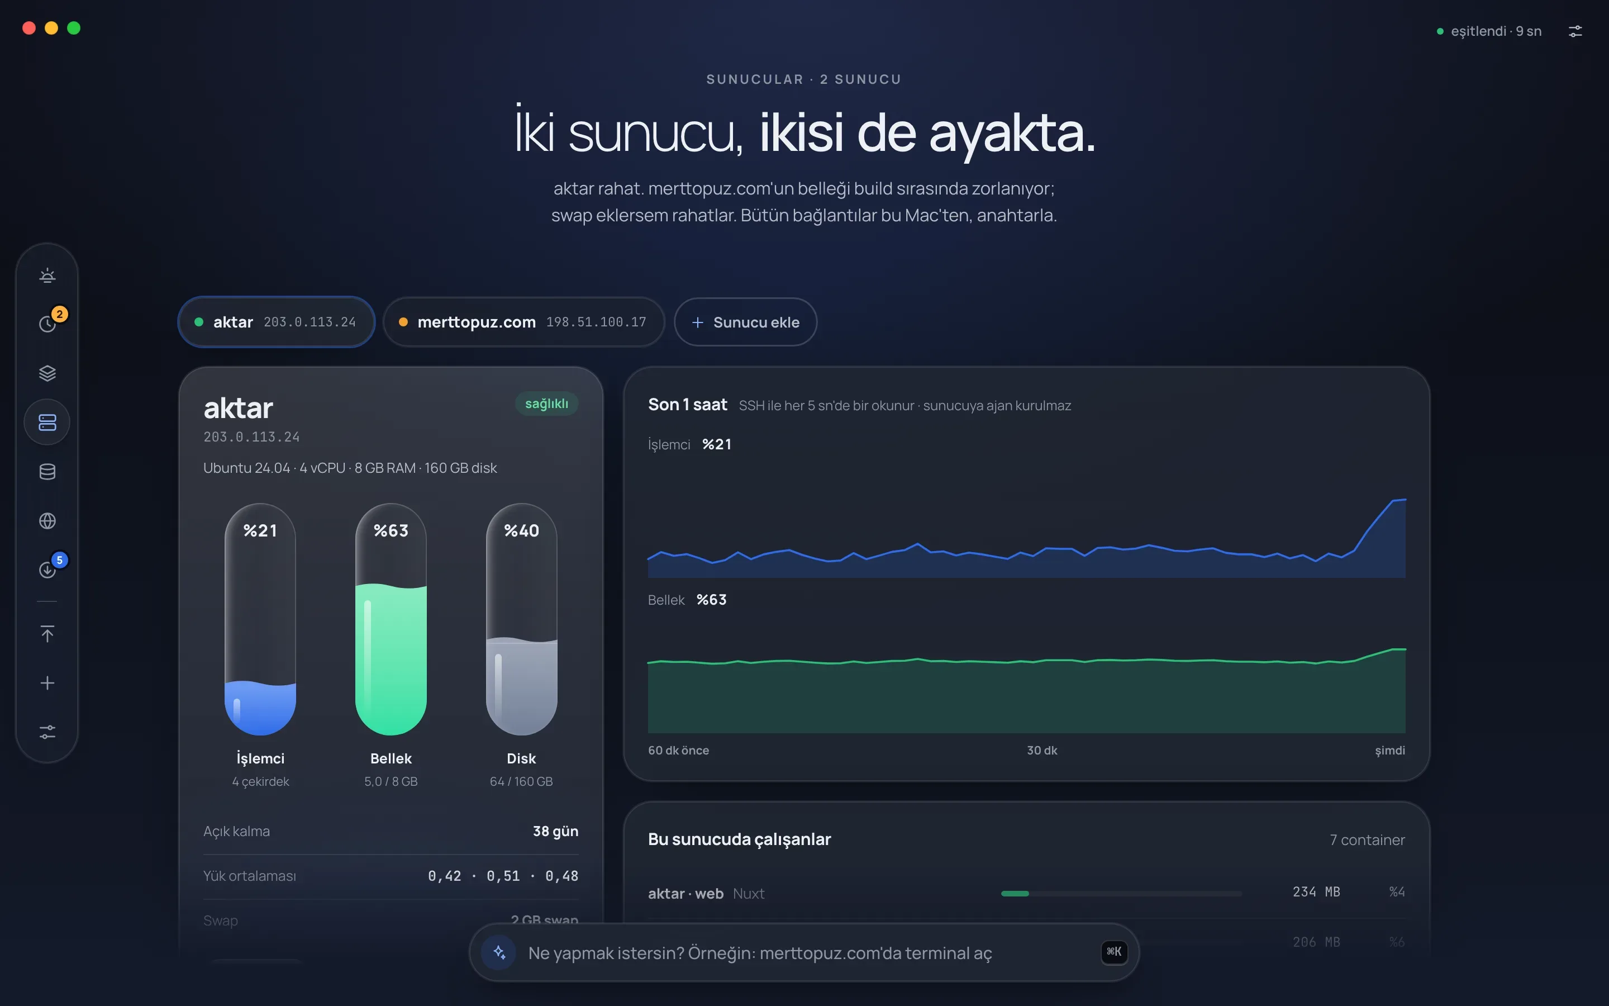Click the Ubuntu 24.04 specs line
Viewport: 1609px width, 1006px height.
(x=350, y=468)
